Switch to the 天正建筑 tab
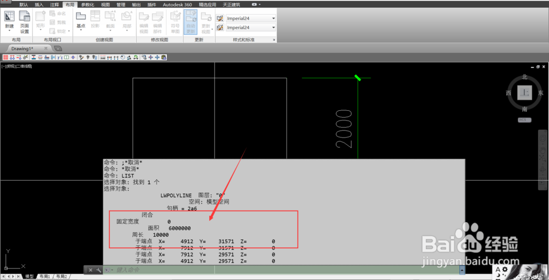Image resolution: width=549 pixels, height=280 pixels. pyautogui.click(x=232, y=4)
